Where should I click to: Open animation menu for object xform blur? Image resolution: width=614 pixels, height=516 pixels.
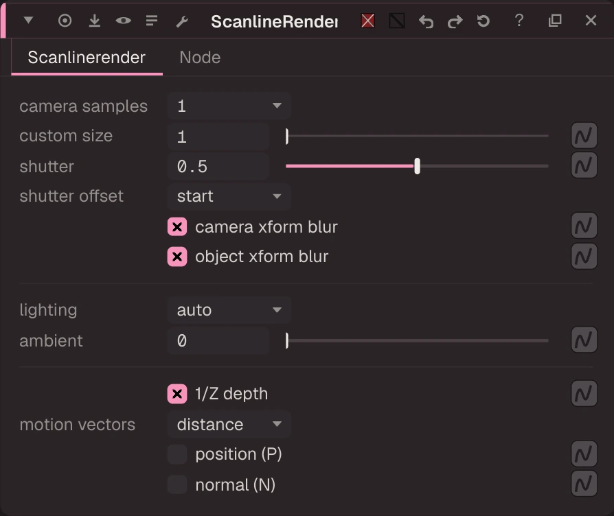[x=584, y=256]
